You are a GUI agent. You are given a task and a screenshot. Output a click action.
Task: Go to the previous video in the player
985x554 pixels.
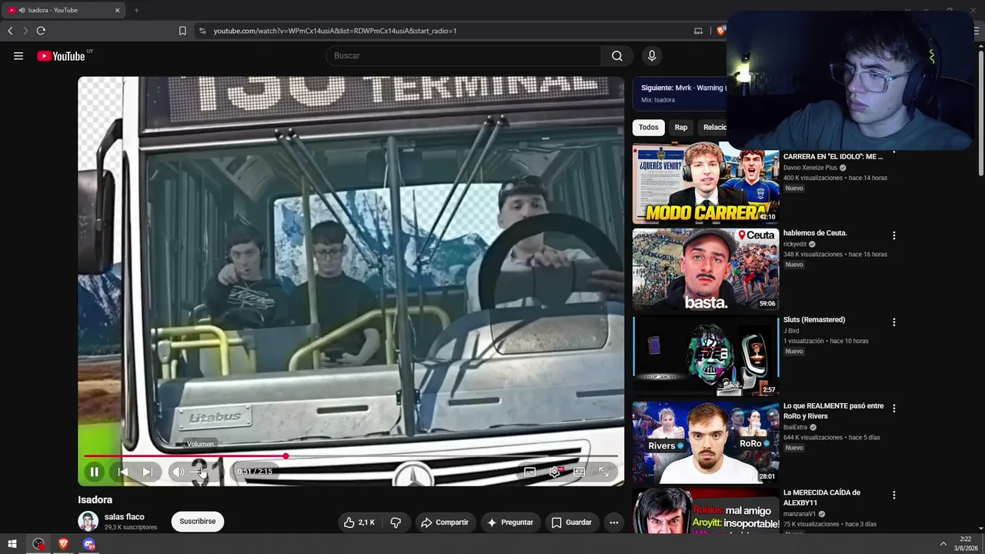[x=122, y=472]
